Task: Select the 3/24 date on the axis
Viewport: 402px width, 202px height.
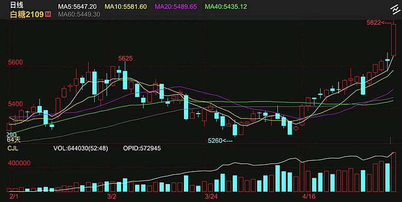Action: tap(211, 197)
